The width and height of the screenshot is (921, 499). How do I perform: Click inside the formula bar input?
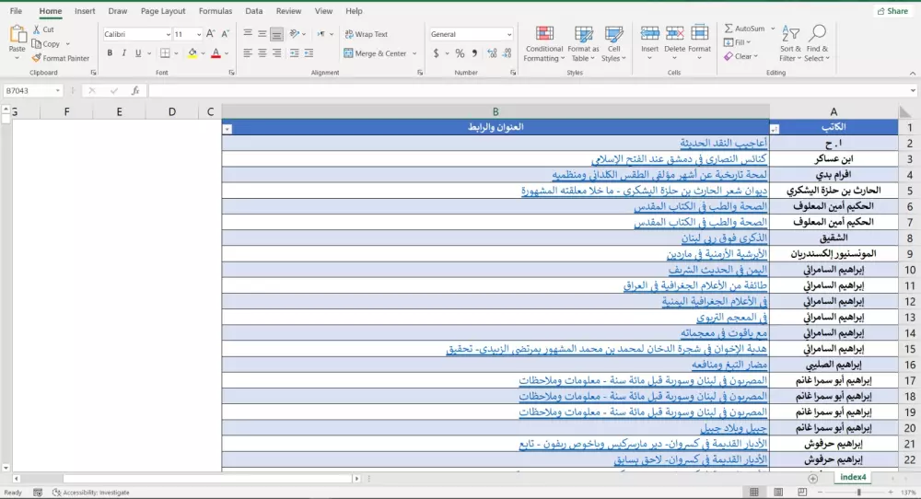point(531,91)
